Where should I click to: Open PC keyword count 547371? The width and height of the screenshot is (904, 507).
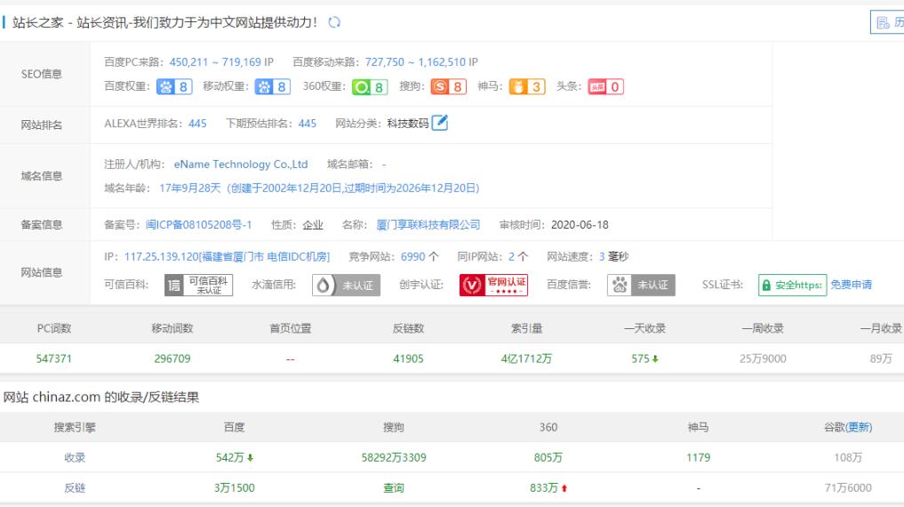(x=53, y=358)
